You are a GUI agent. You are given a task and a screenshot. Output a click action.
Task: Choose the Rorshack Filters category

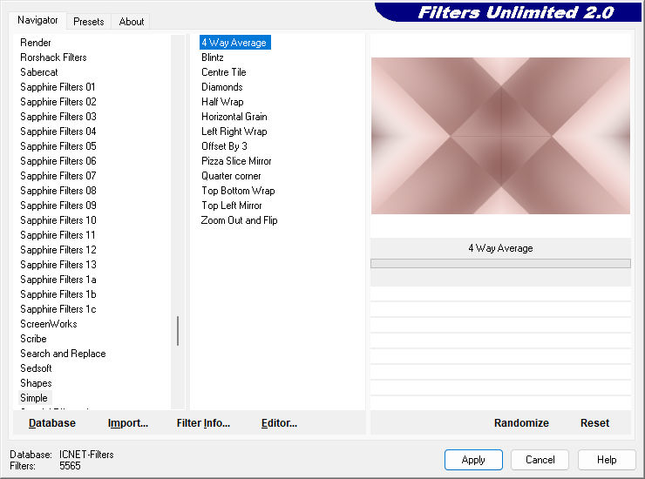pos(53,57)
